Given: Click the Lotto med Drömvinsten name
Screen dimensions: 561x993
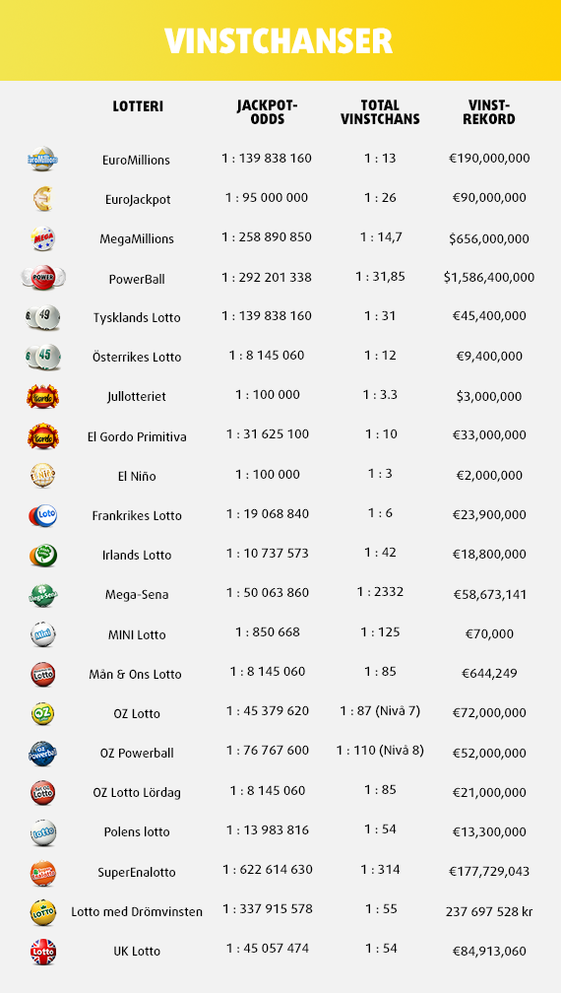Looking at the screenshot, I should pos(137,912).
